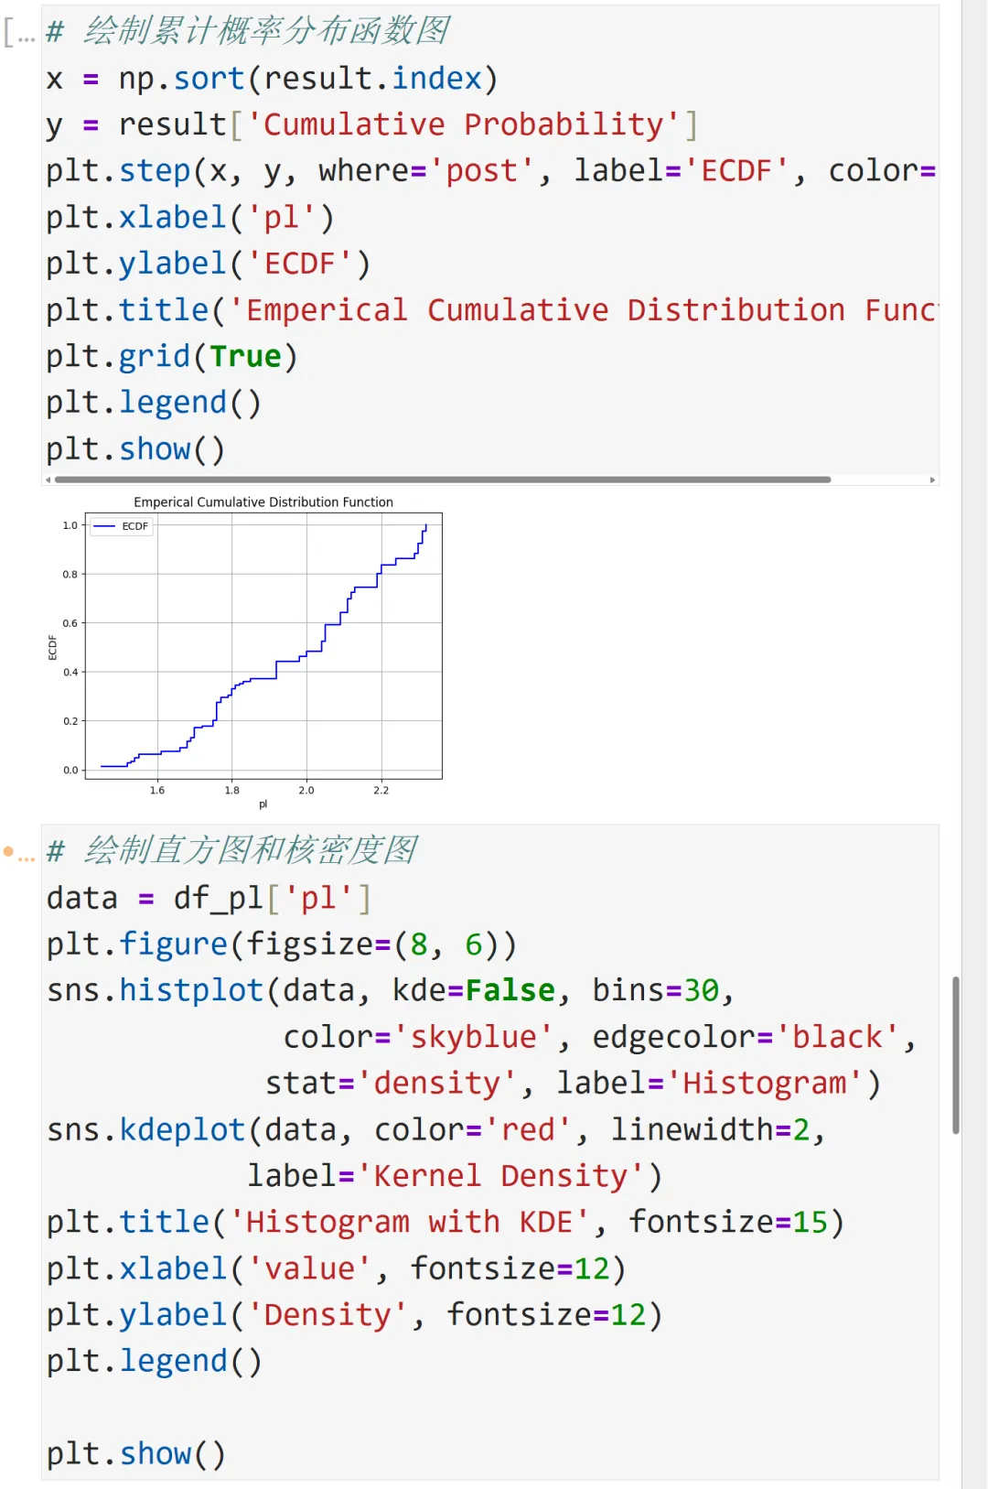Click the right arrow of the code cell's horizontal scrollbar
The height and width of the screenshot is (1489, 988).
pos(932,480)
